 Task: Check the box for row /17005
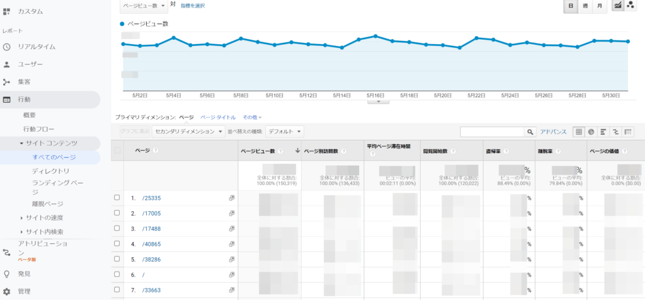117,213
